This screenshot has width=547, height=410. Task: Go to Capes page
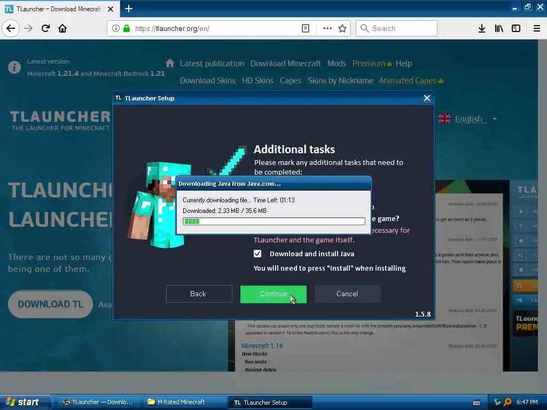pos(290,81)
